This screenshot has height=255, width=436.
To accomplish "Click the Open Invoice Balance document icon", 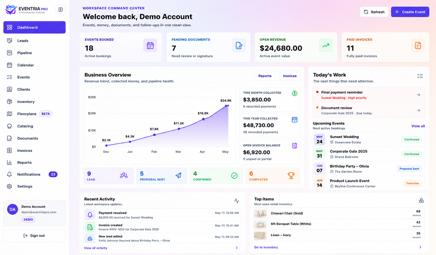I will coord(294,146).
